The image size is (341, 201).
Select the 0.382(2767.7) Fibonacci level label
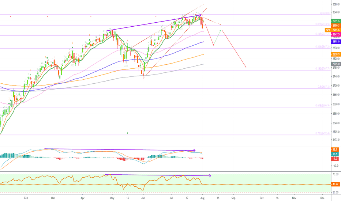point(323,69)
